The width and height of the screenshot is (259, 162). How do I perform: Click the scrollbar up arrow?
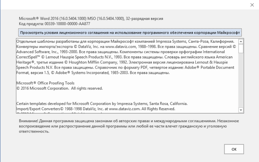coord(241,41)
